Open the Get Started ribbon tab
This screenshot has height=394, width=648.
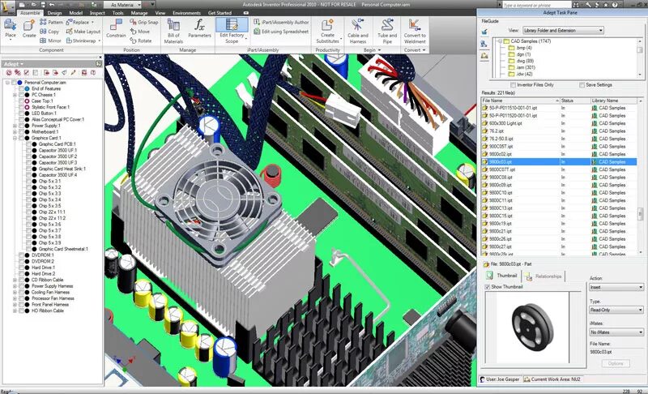220,13
